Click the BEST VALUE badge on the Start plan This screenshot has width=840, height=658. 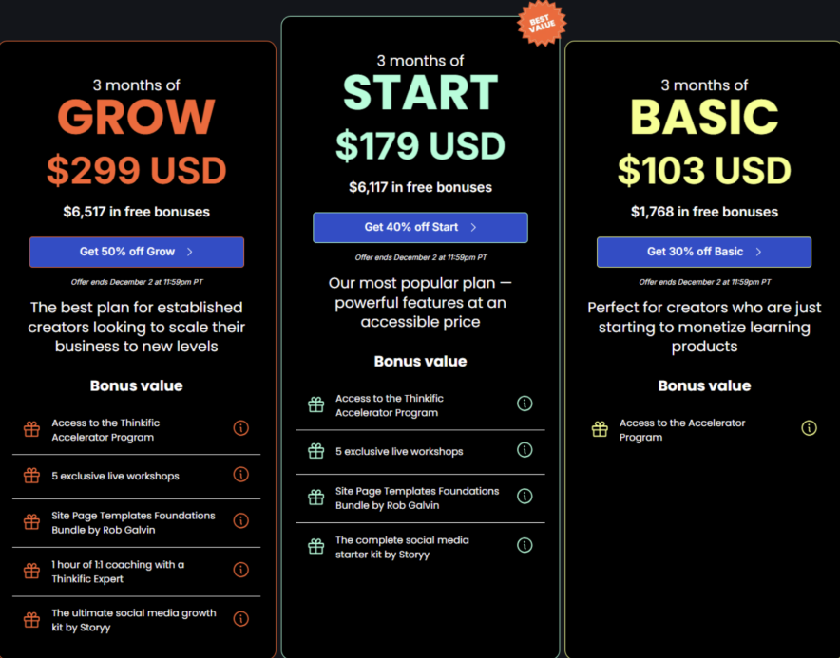542,23
